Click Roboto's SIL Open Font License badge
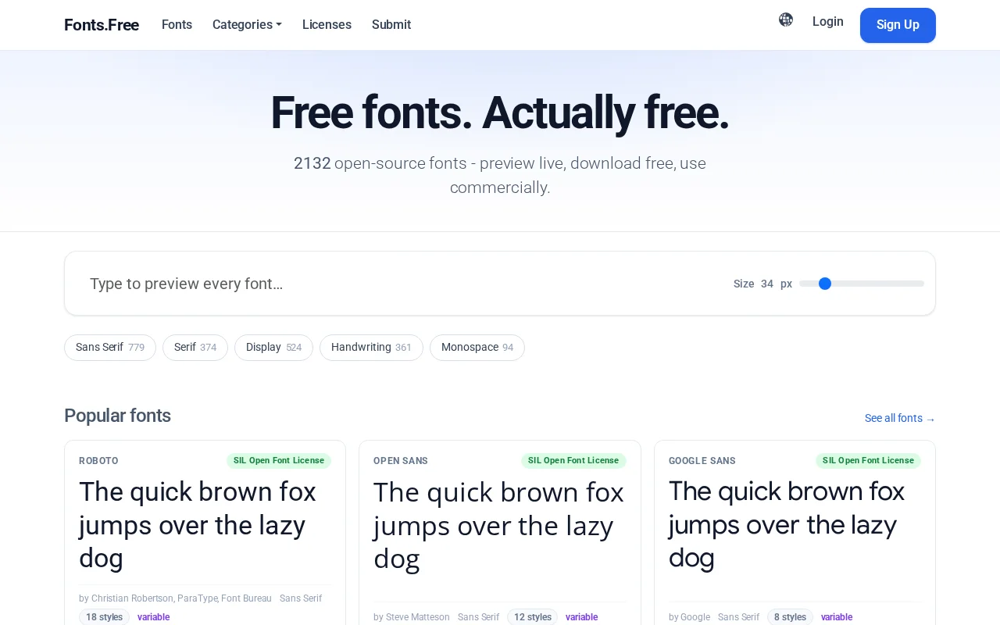Screen dimensions: 1000x625 pos(279,461)
